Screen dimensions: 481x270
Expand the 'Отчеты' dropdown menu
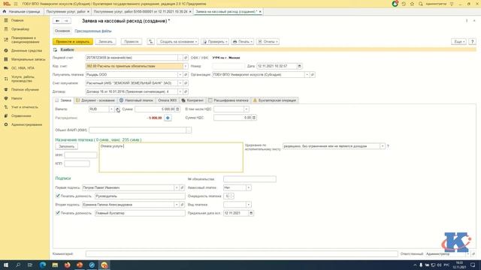coord(268,42)
